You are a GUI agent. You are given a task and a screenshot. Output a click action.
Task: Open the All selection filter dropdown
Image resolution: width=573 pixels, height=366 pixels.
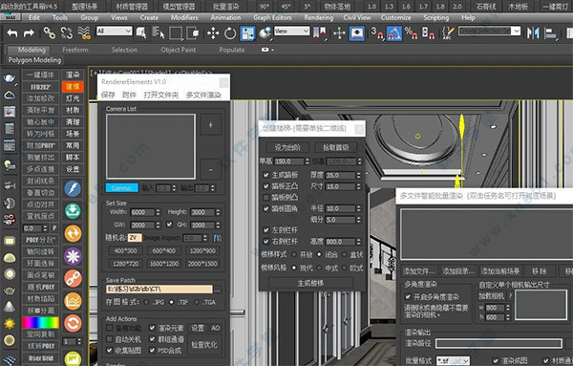point(115,32)
